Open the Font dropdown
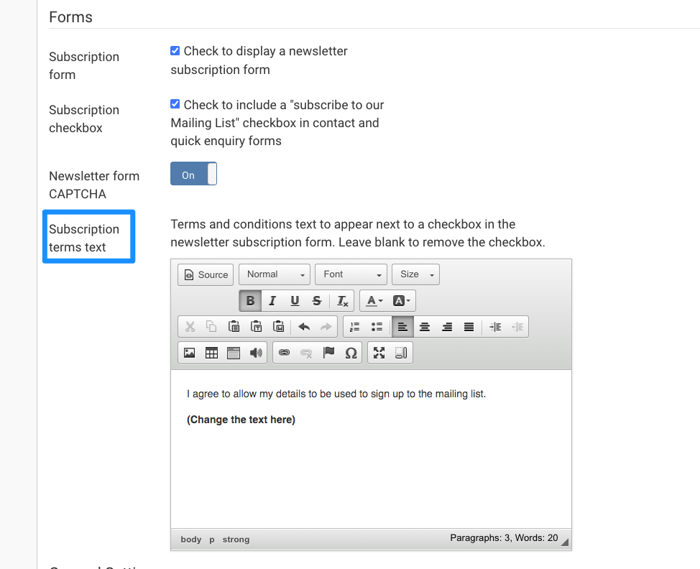The width and height of the screenshot is (700, 569). pyautogui.click(x=351, y=274)
